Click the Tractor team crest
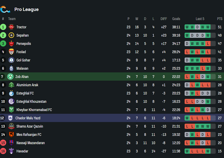 coord(11,27)
